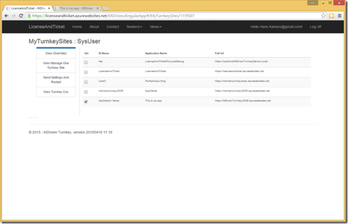Click the address bar URL
This screenshot has width=348, height=224.
pyautogui.click(x=113, y=16)
